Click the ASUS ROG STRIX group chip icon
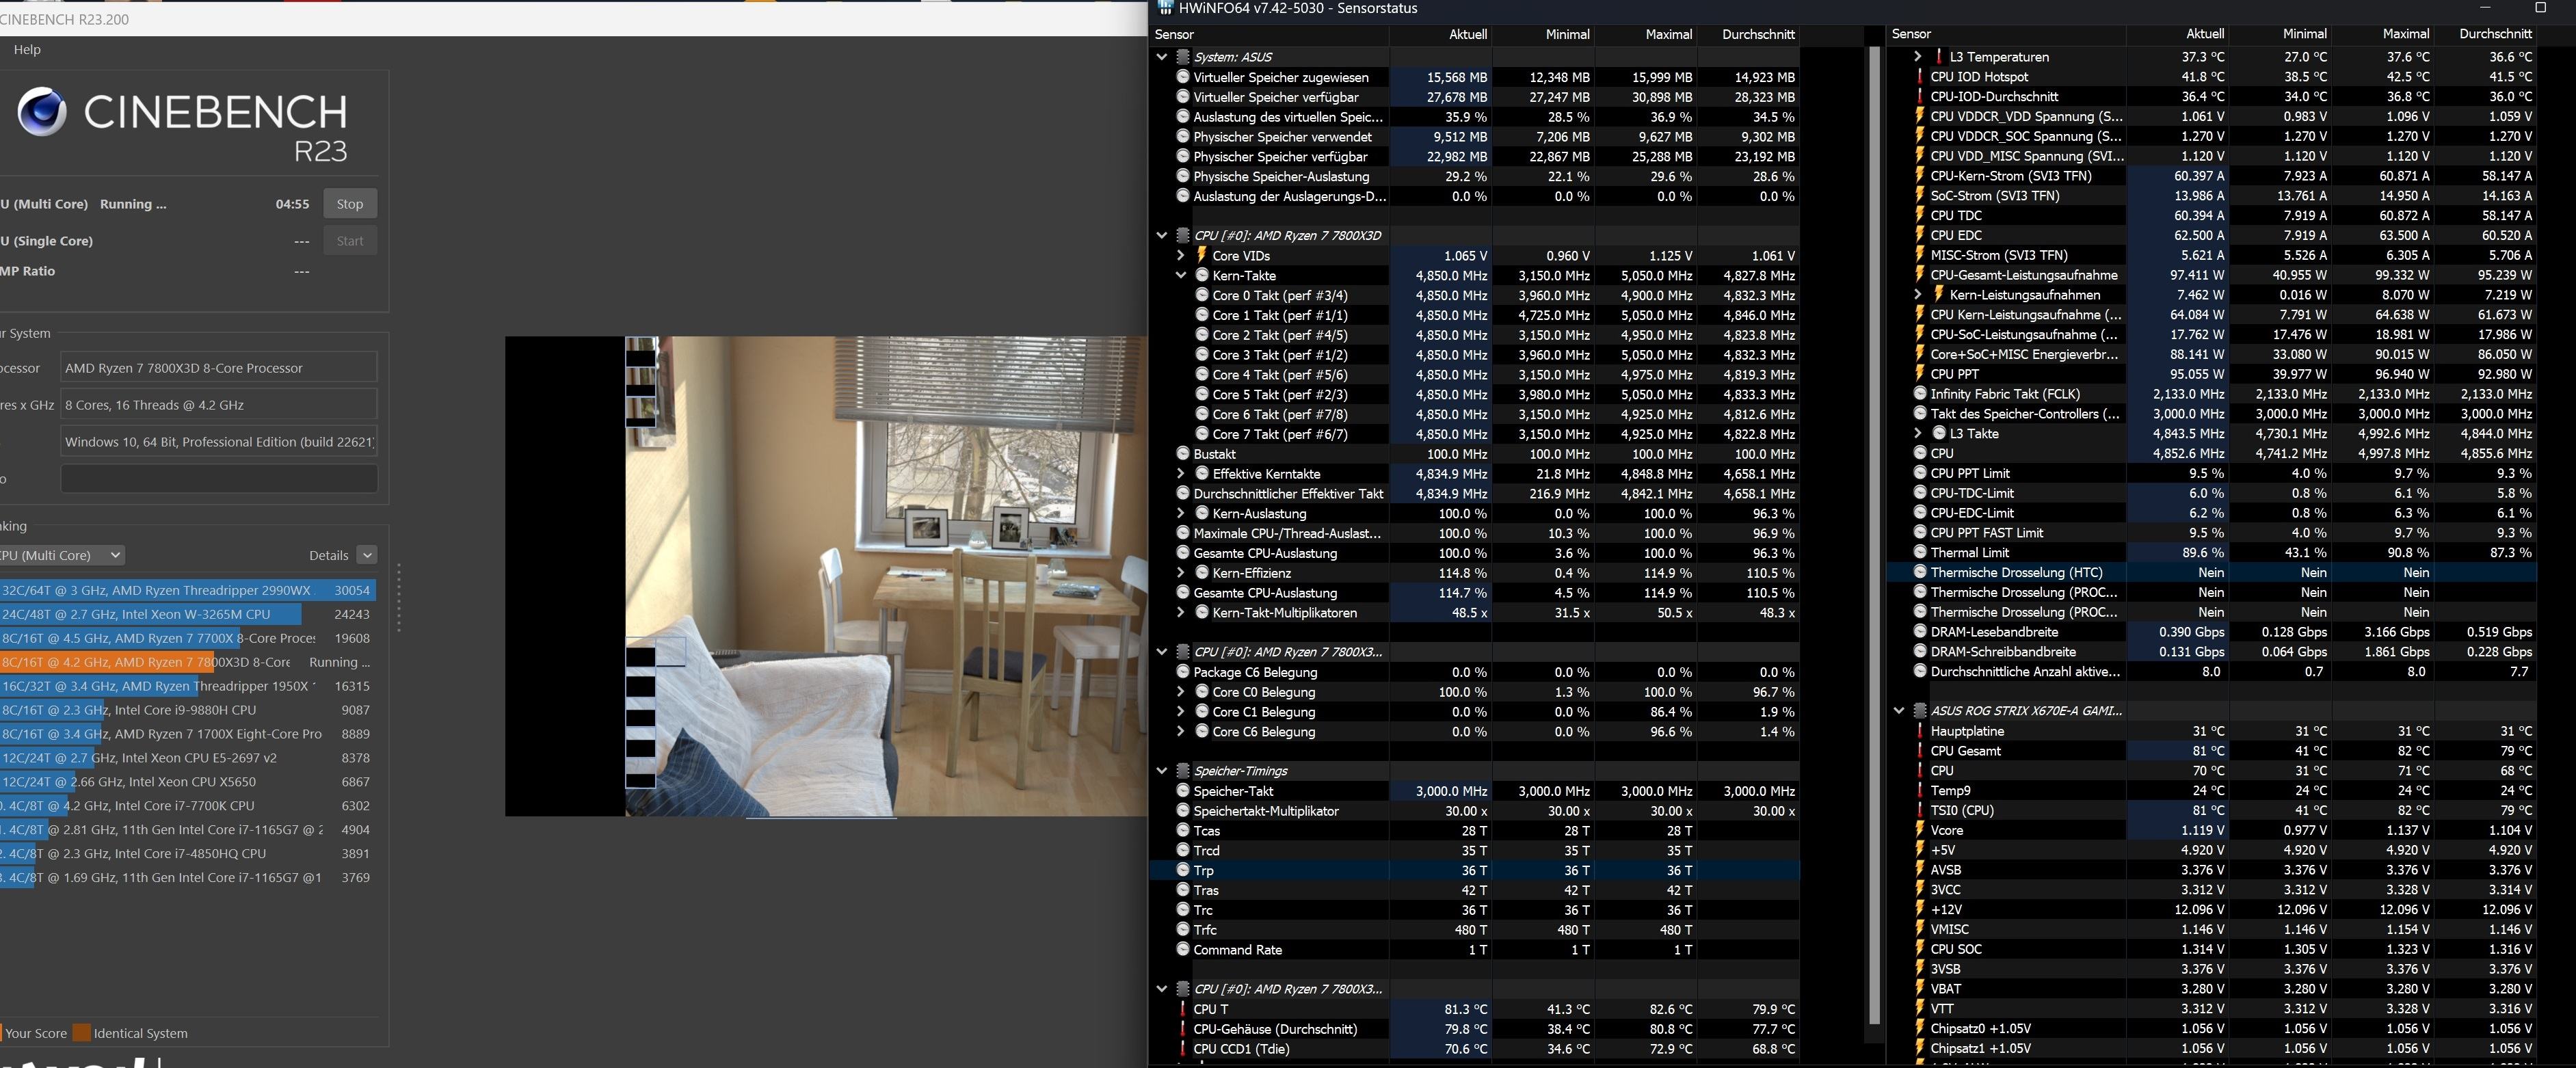 pyautogui.click(x=1920, y=711)
